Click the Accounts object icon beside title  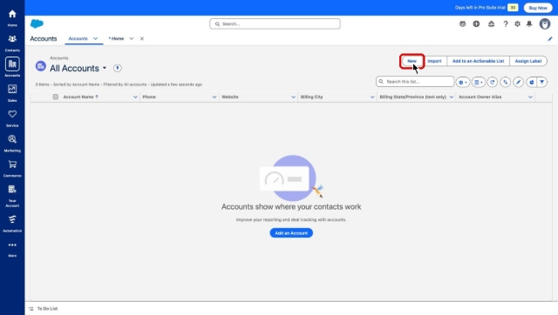[x=41, y=66]
